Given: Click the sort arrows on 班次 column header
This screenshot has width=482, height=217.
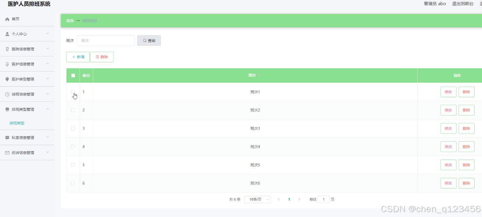Looking at the screenshot, I should (x=259, y=75).
